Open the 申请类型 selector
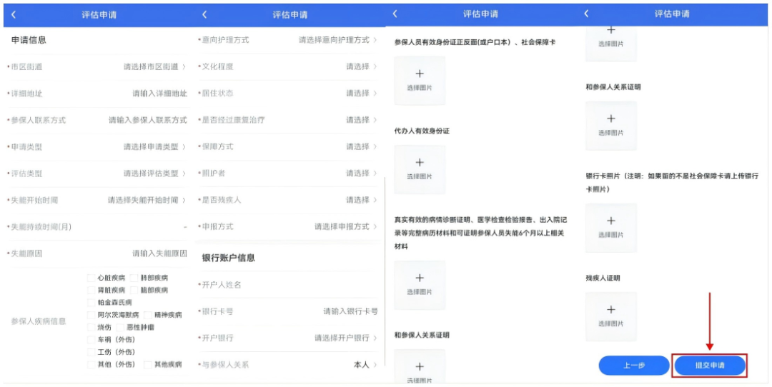The width and height of the screenshot is (772, 387). pyautogui.click(x=154, y=146)
